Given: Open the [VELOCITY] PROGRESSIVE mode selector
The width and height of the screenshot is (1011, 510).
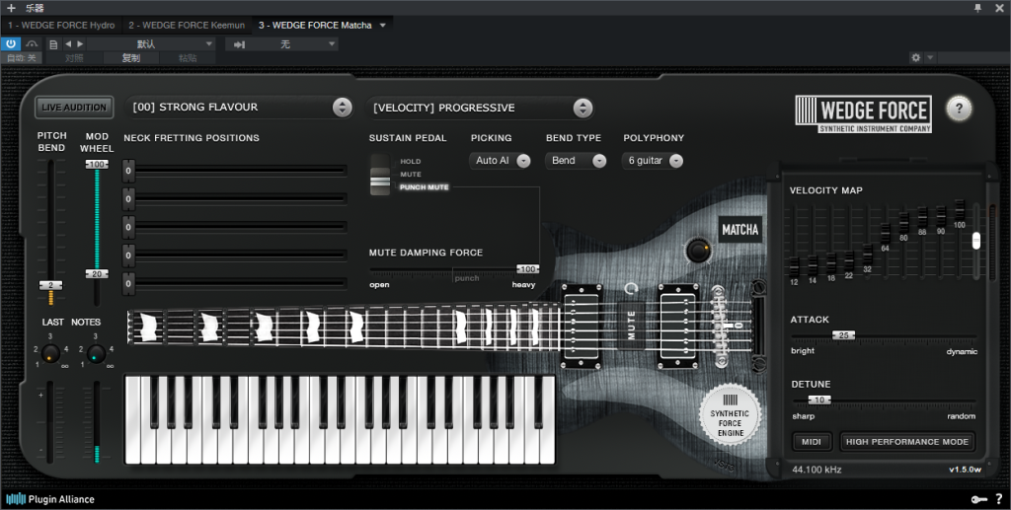Looking at the screenshot, I should click(x=480, y=108).
